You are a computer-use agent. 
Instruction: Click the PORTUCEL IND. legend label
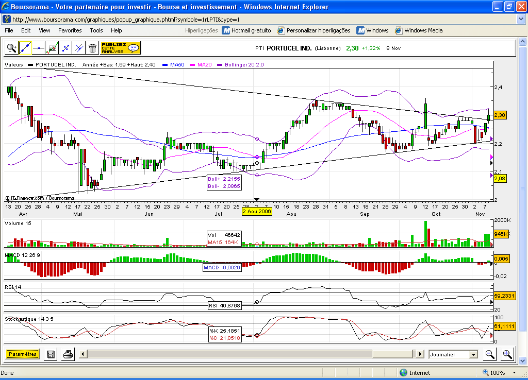(x=56, y=64)
